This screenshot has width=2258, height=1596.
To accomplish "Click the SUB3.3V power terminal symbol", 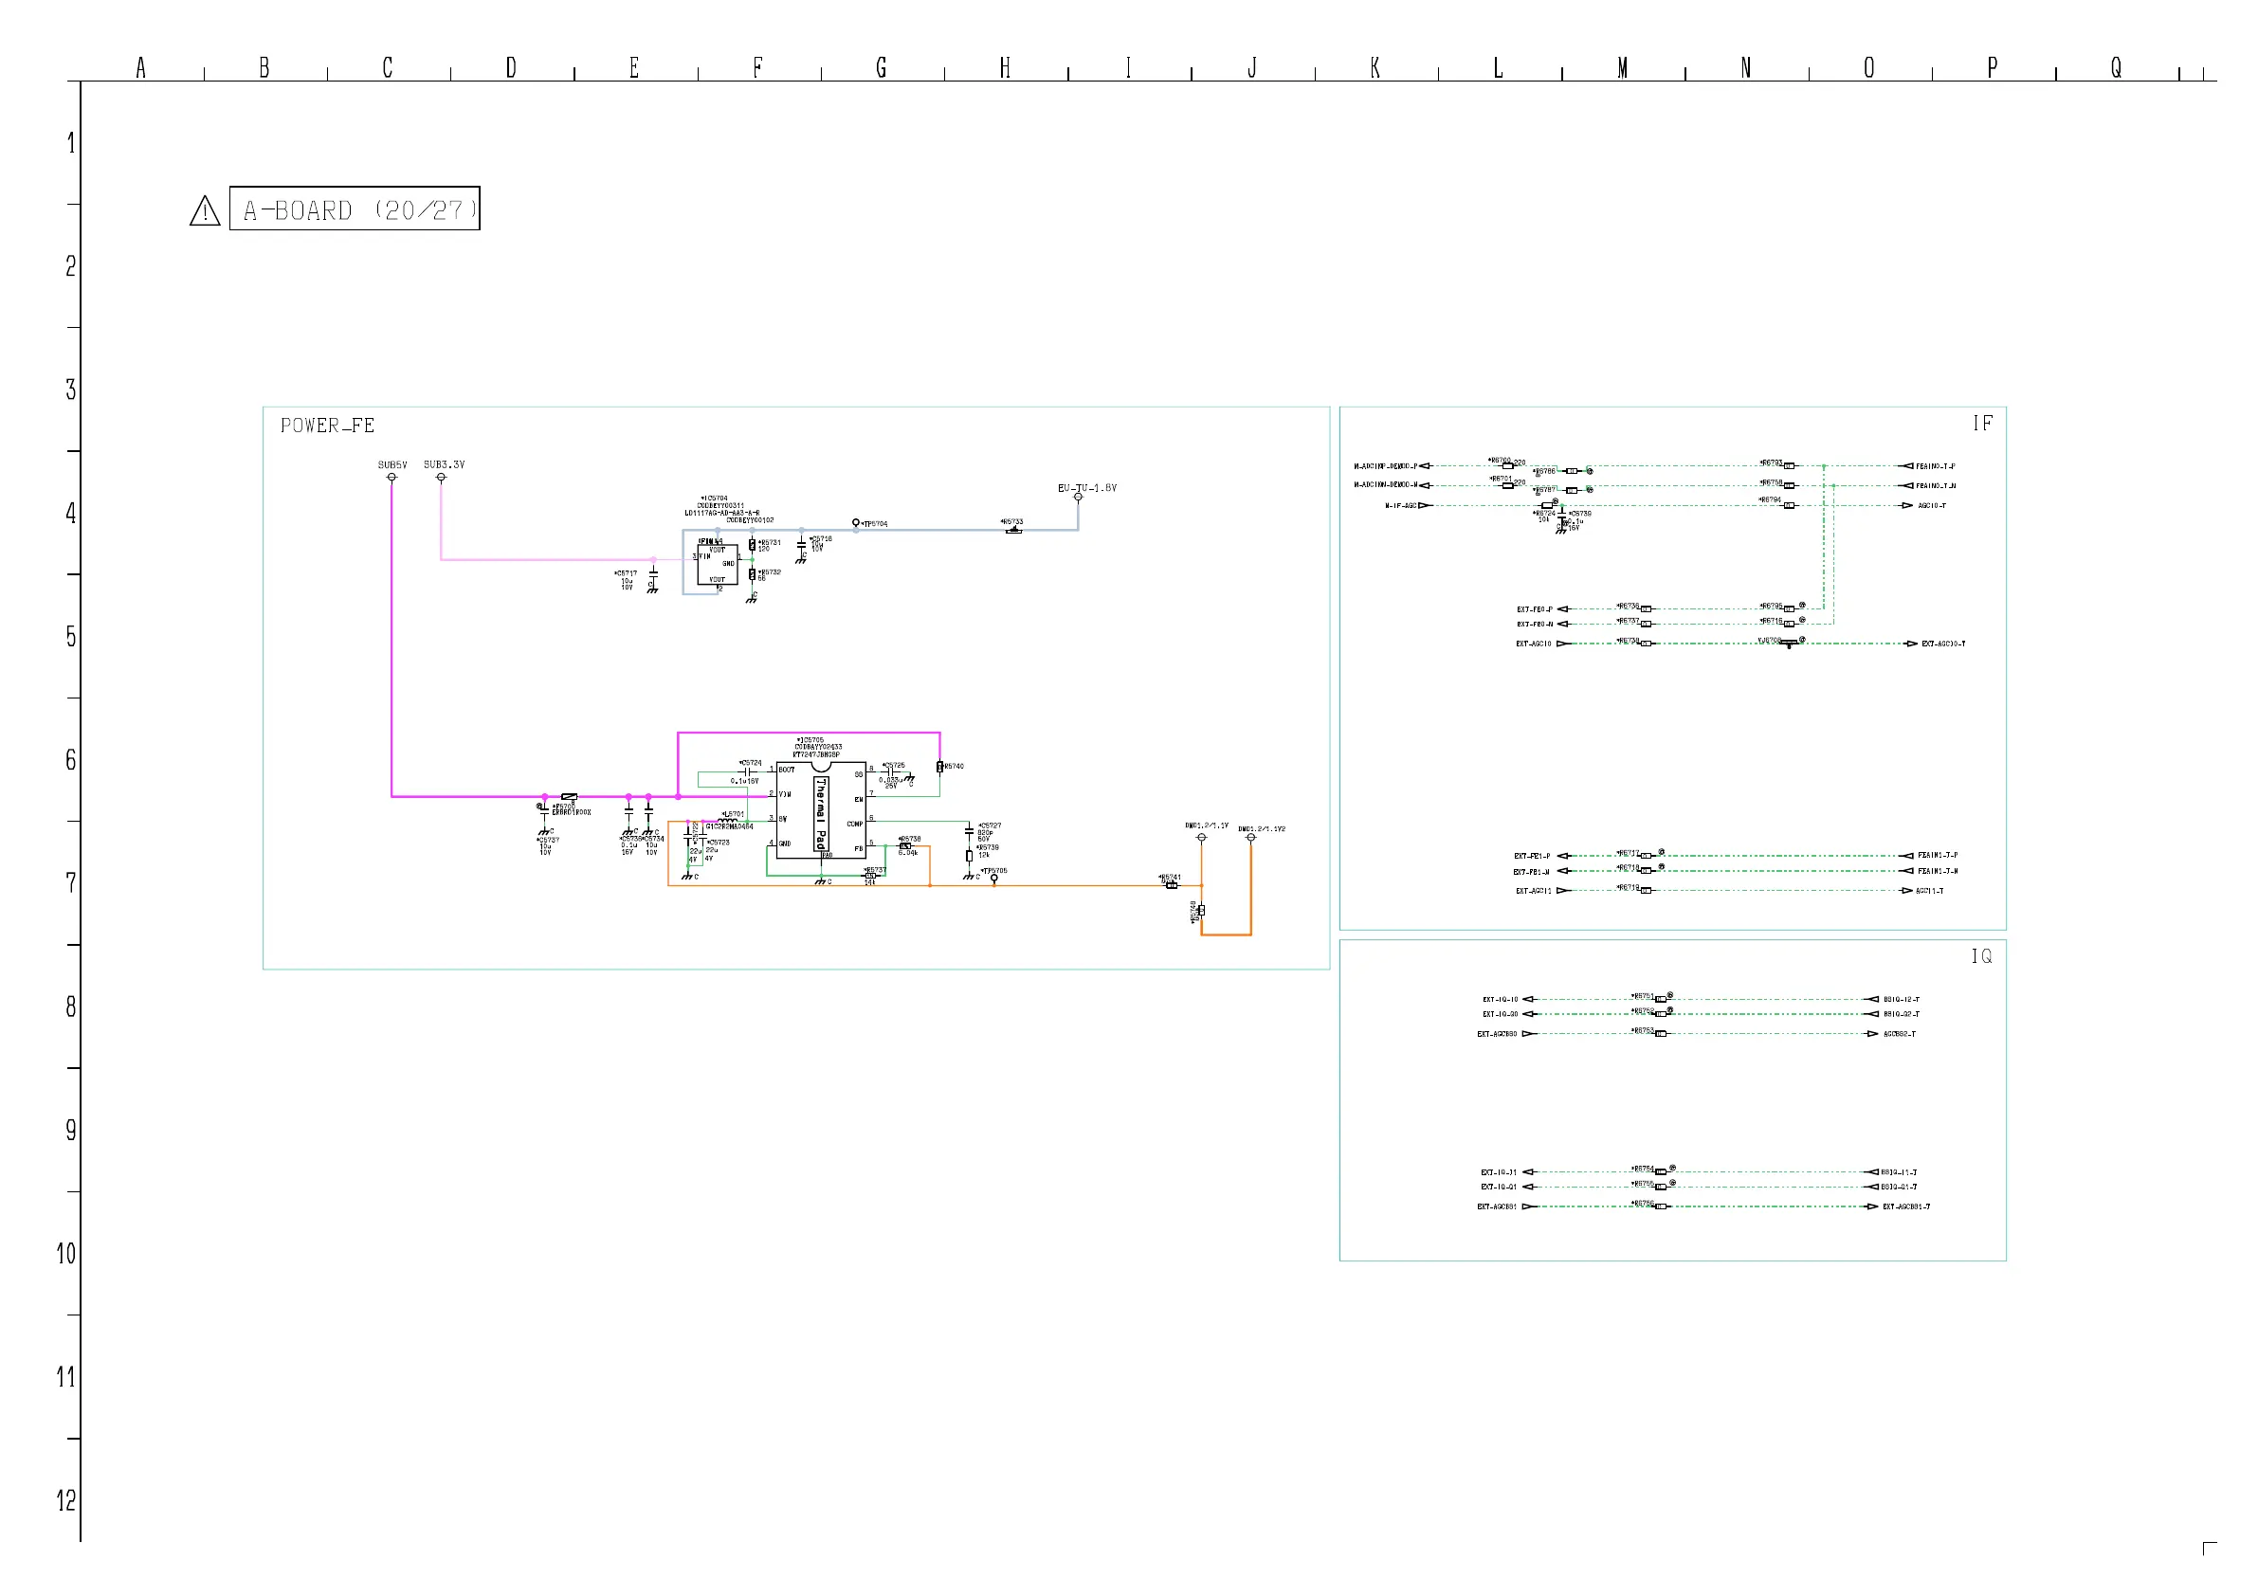I will click(441, 478).
